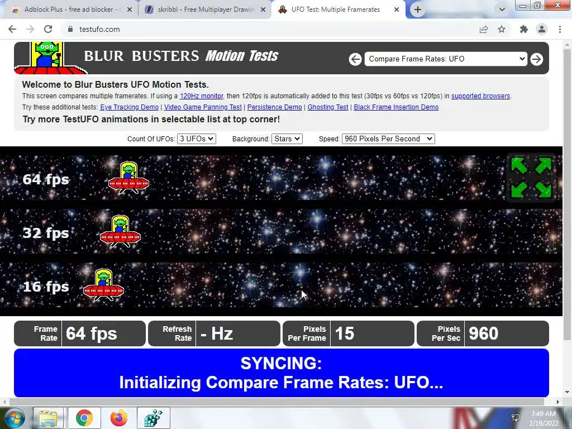Reload the testufo.com page
The image size is (572, 429).
pos(48,29)
